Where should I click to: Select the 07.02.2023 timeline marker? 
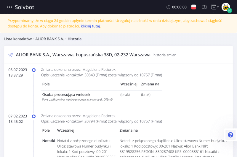tap(34, 116)
